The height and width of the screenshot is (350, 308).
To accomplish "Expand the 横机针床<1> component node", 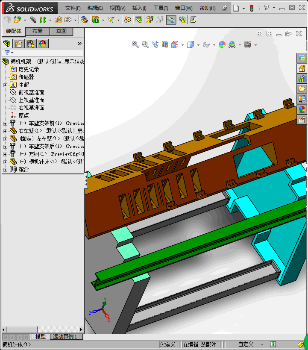I will [x=5, y=162].
